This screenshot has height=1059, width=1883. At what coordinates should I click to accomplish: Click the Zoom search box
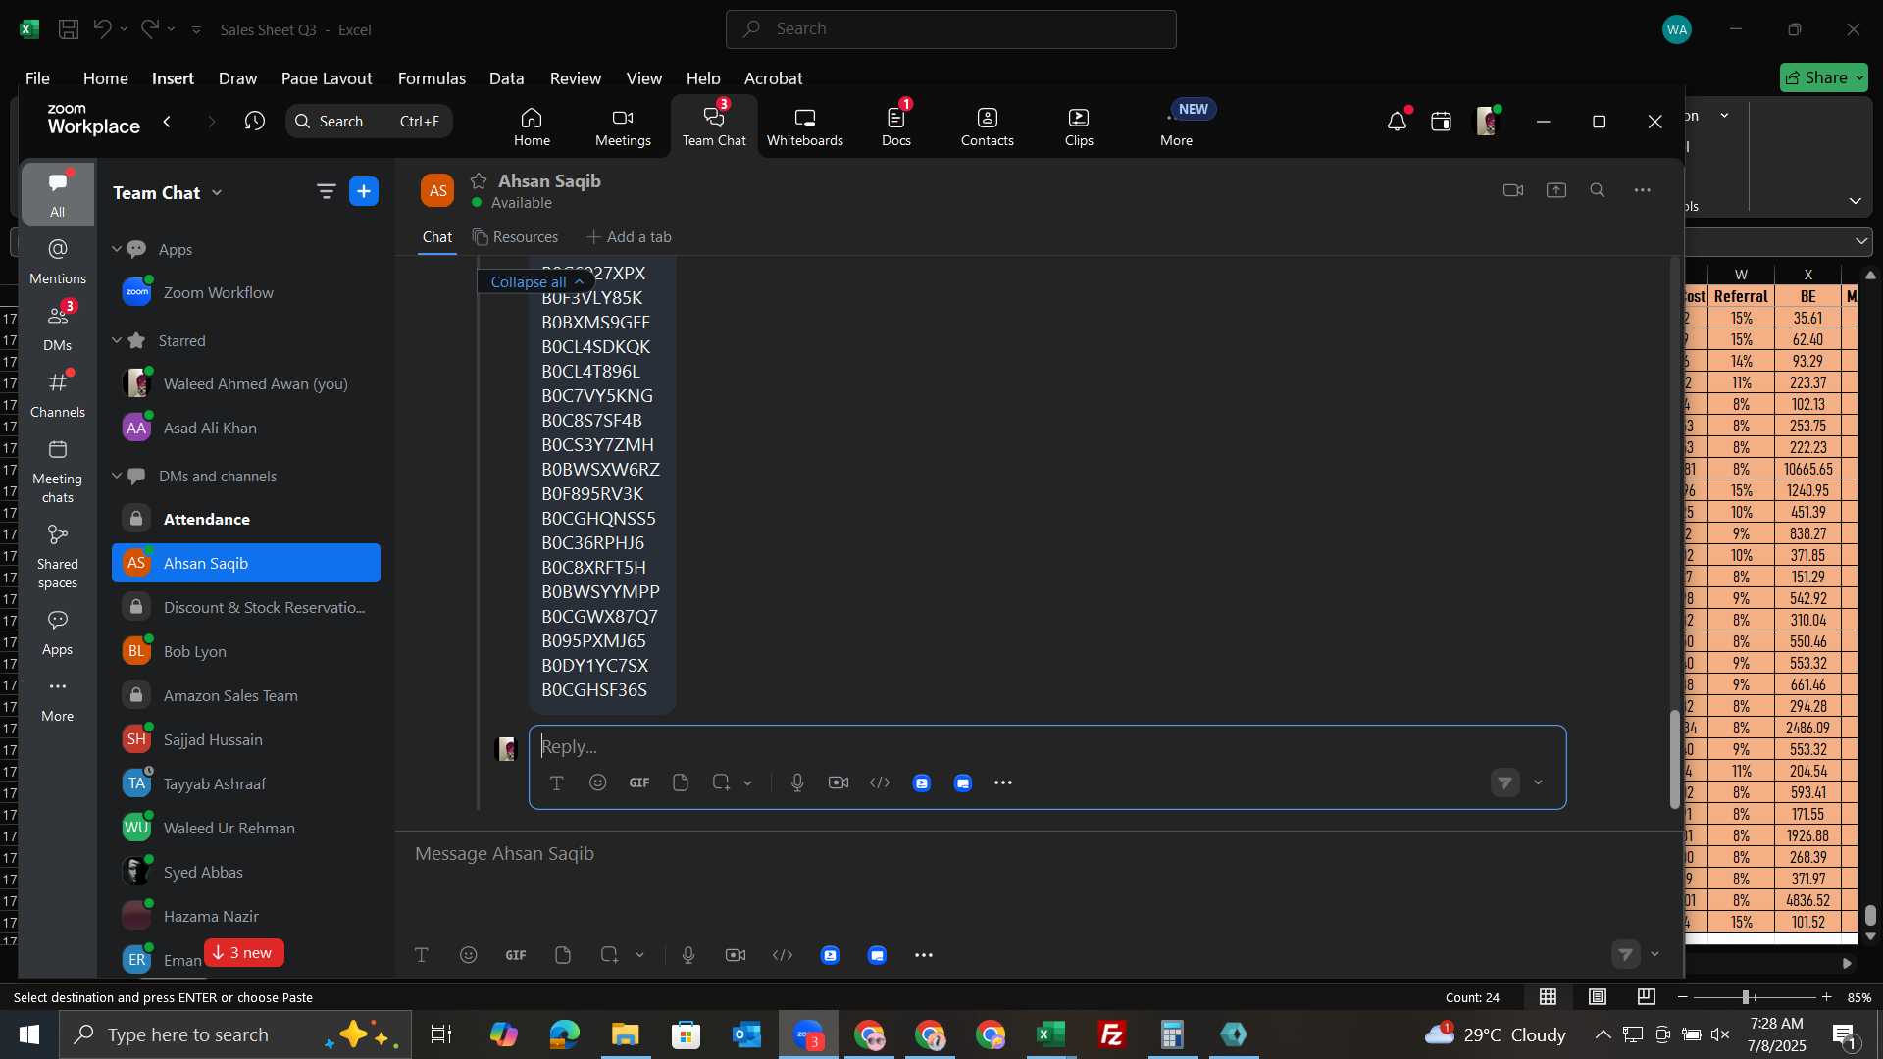369,122
